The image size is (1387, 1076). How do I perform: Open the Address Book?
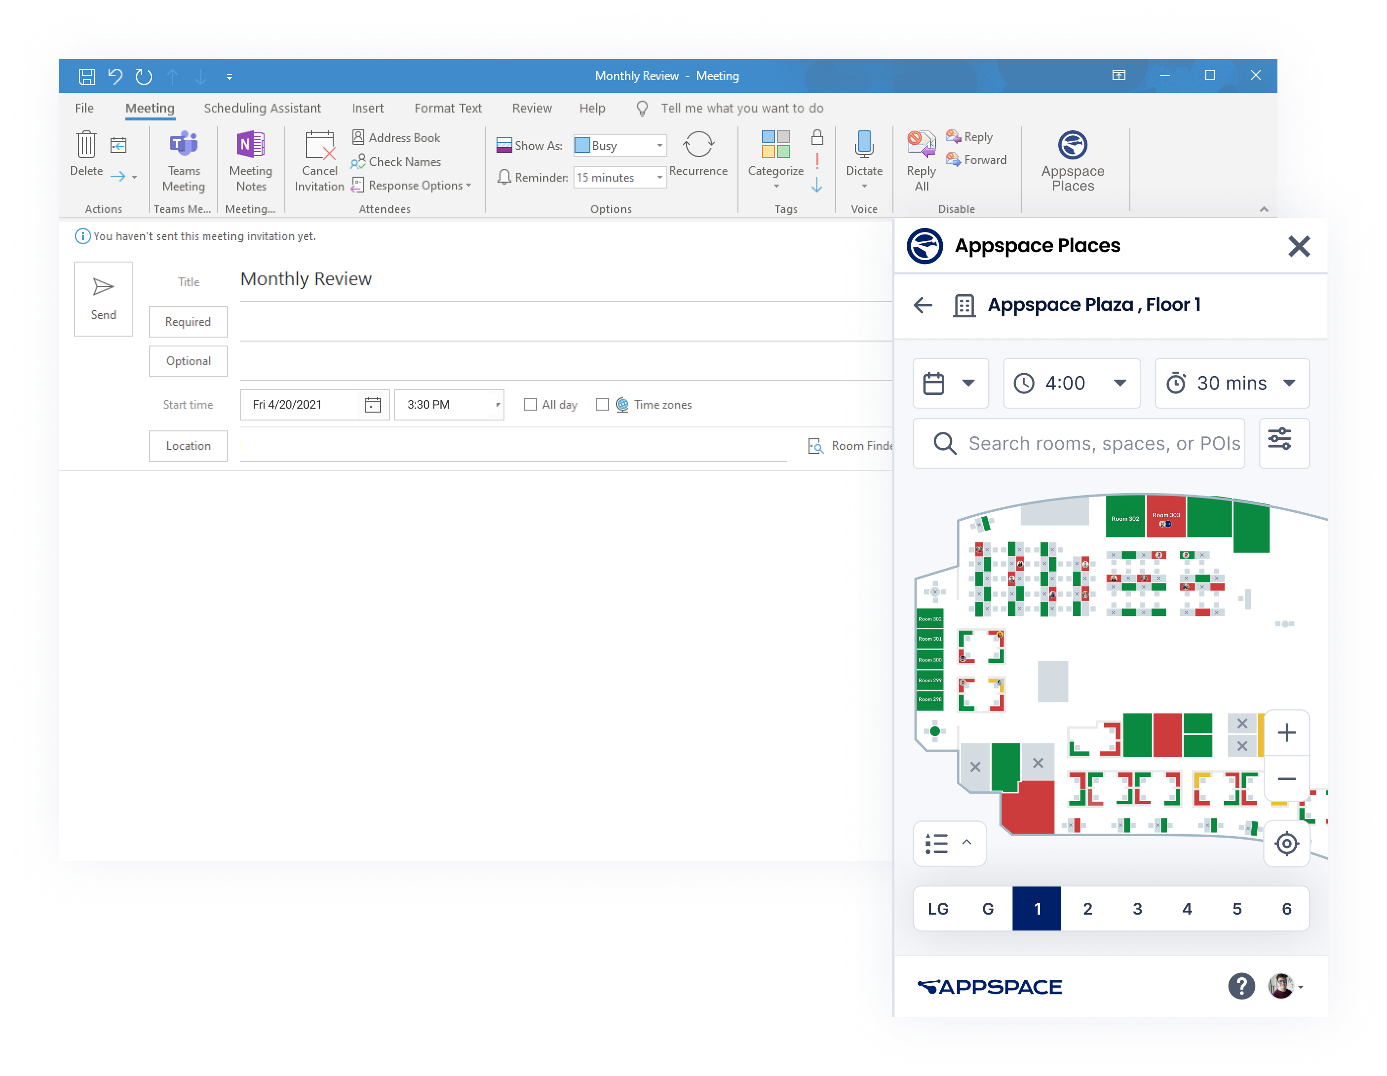396,138
